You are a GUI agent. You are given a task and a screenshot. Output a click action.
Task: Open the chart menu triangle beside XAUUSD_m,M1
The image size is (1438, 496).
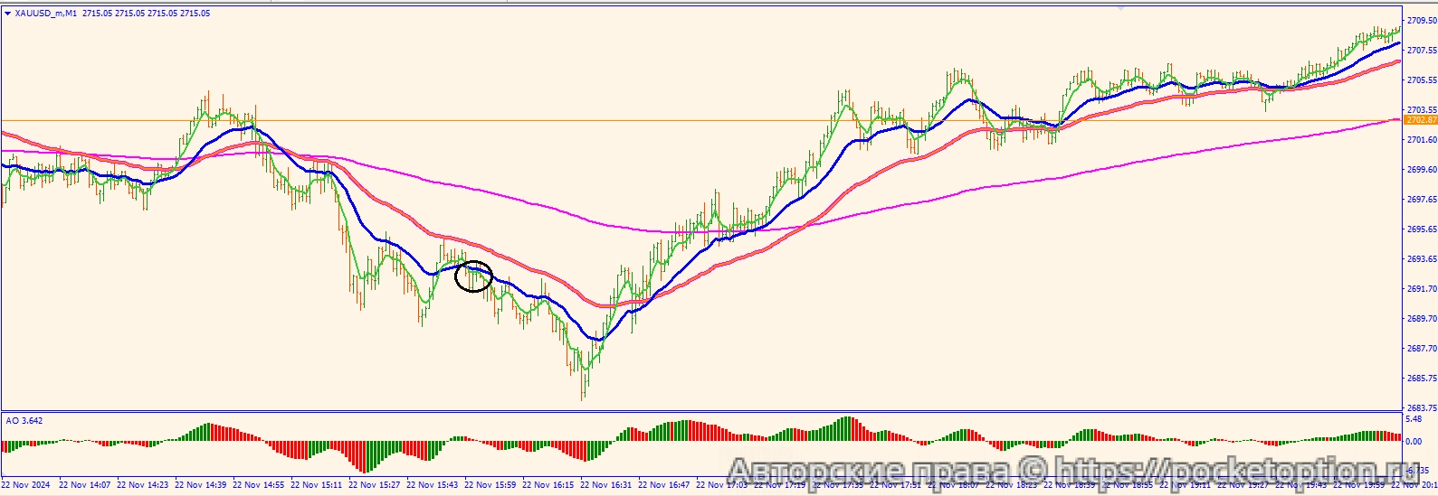tap(7, 14)
